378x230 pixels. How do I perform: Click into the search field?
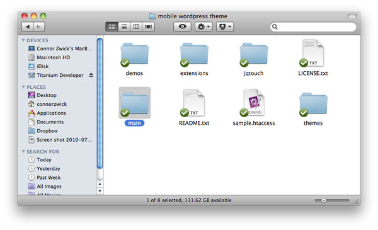pyautogui.click(x=313, y=26)
